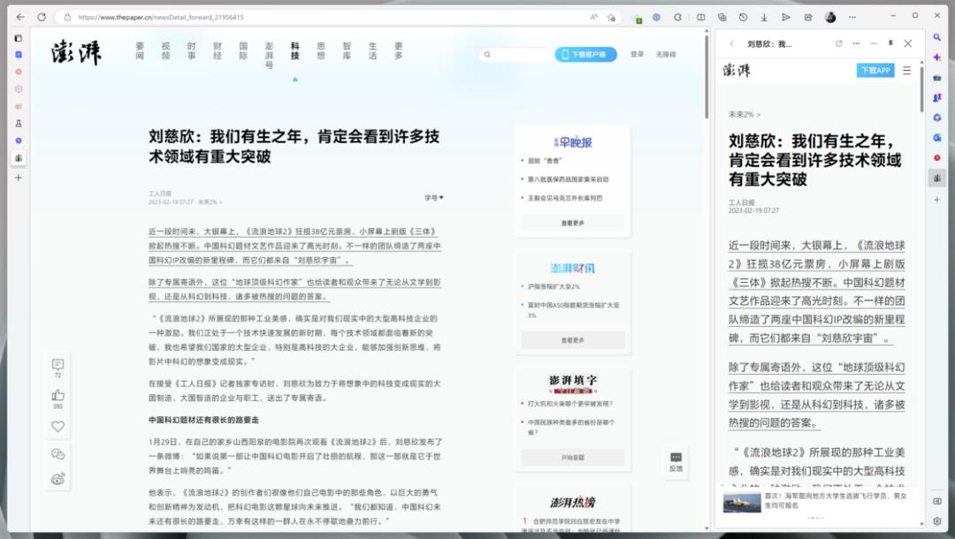The width and height of the screenshot is (955, 539).
Task: Open the sidebar panel in new tab
Action: point(839,43)
